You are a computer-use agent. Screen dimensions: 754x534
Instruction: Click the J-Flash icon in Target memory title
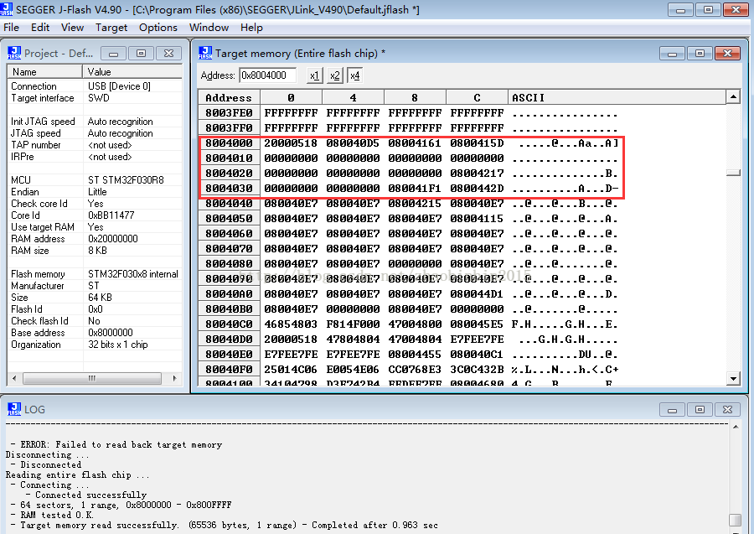(x=205, y=53)
